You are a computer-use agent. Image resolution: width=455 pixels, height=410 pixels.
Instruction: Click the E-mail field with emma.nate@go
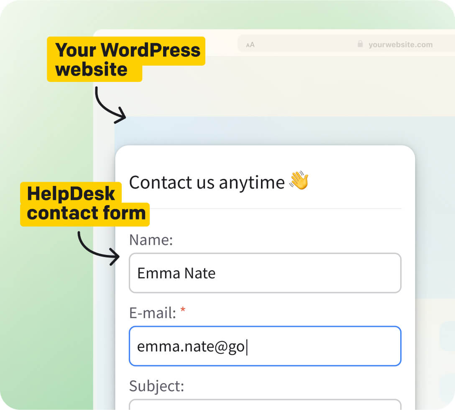265,346
